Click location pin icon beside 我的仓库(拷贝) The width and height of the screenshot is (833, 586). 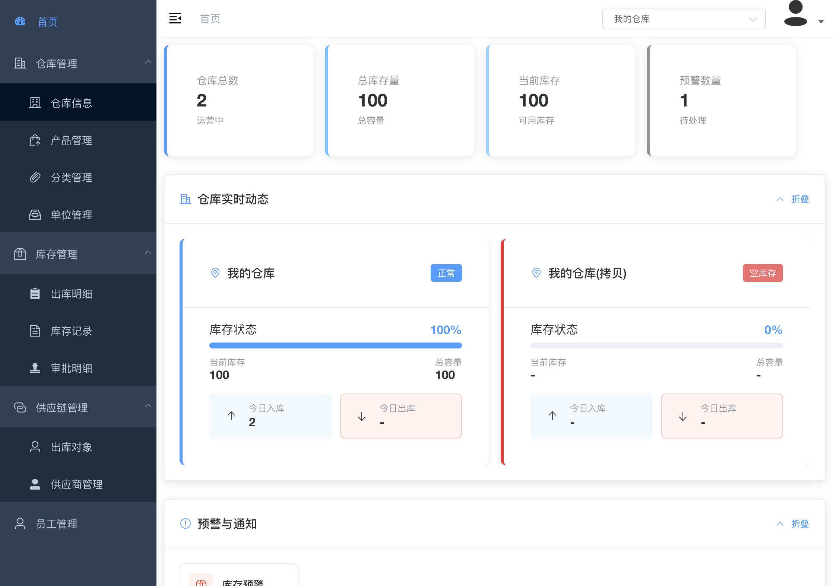[x=536, y=273]
